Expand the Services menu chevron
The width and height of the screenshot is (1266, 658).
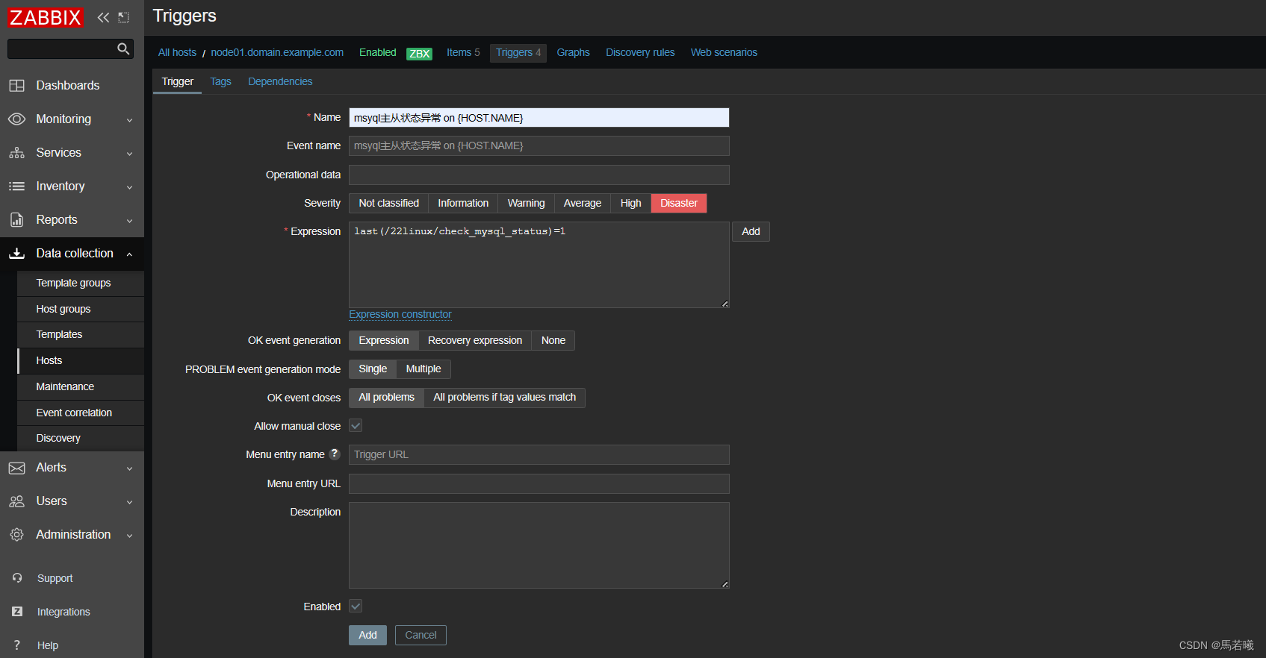point(129,154)
